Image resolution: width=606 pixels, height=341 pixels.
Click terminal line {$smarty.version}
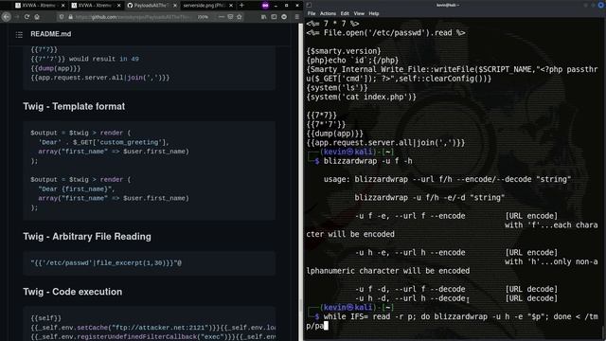pos(344,51)
